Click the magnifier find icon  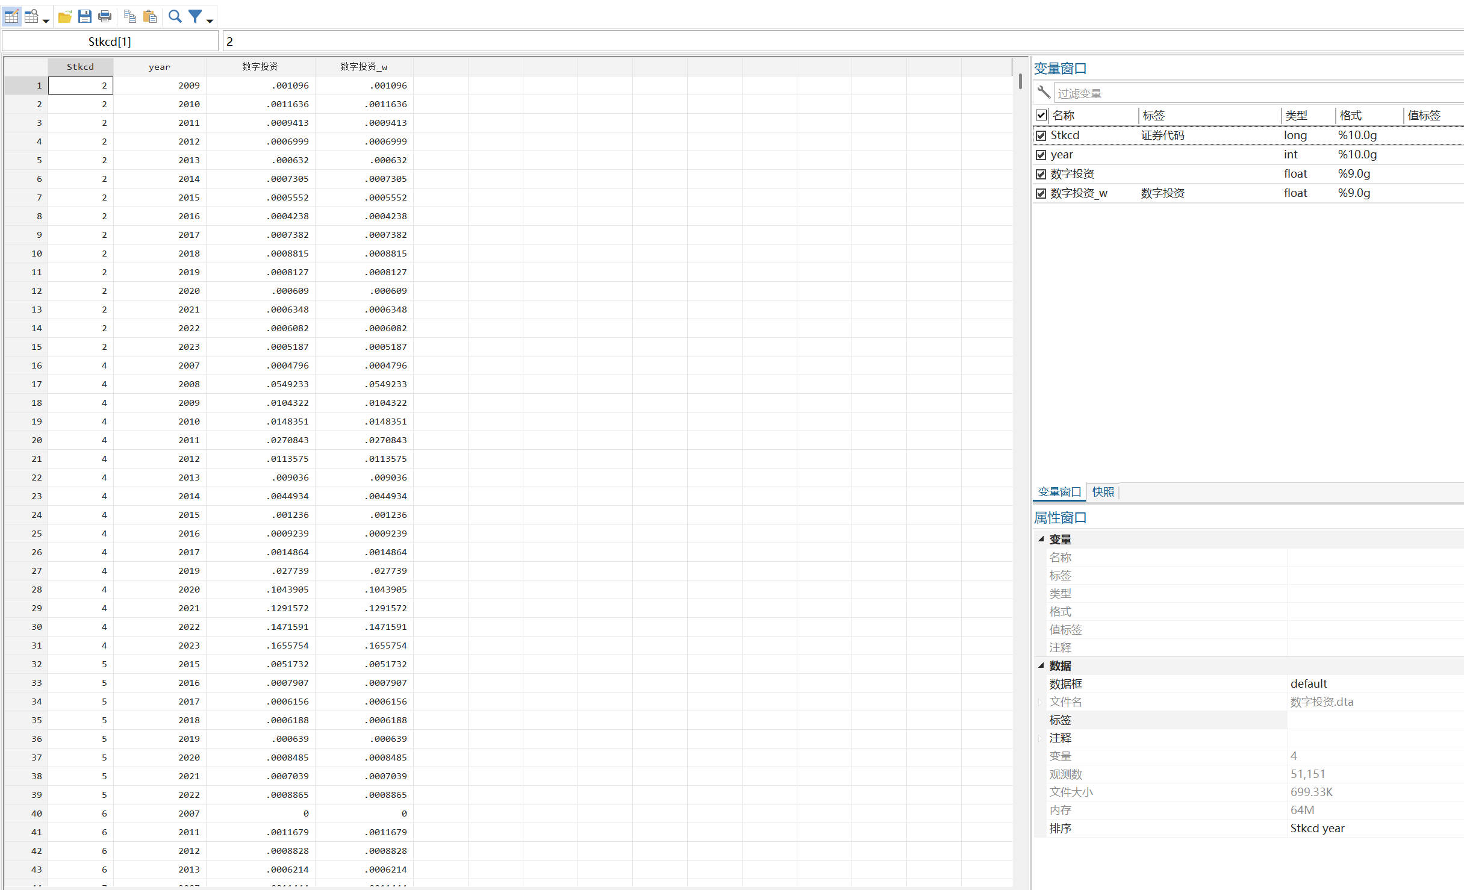pos(175,16)
